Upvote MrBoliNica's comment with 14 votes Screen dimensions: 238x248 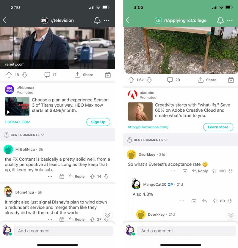pos(93,176)
